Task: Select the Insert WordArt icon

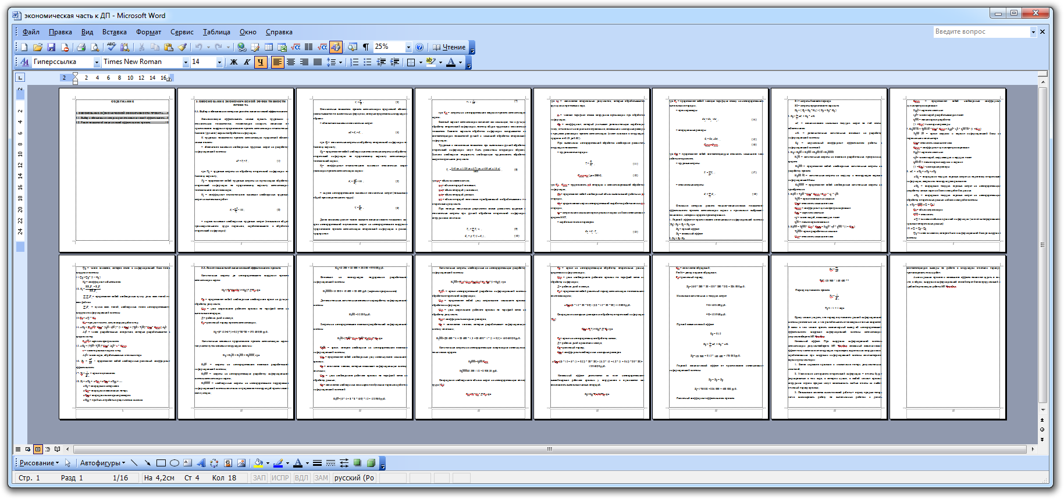Action: (x=201, y=463)
